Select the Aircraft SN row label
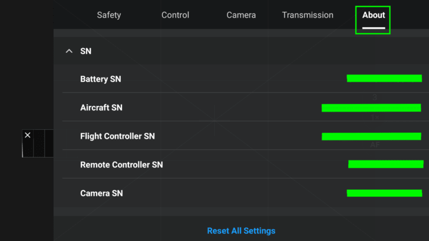The width and height of the screenshot is (429, 241). tap(101, 108)
